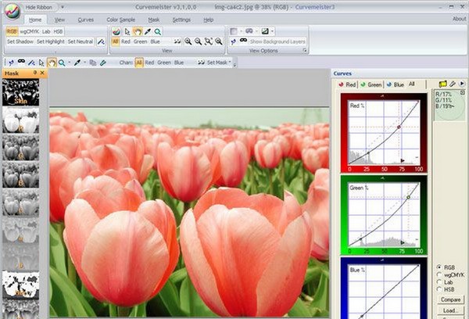The width and height of the screenshot is (469, 319).
Task: Open the Color Sample ribbon tab
Action: (x=120, y=19)
